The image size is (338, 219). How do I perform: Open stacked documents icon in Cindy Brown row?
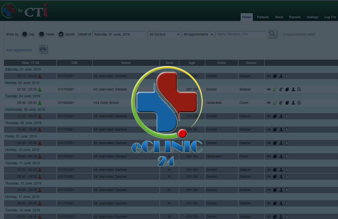point(287,103)
